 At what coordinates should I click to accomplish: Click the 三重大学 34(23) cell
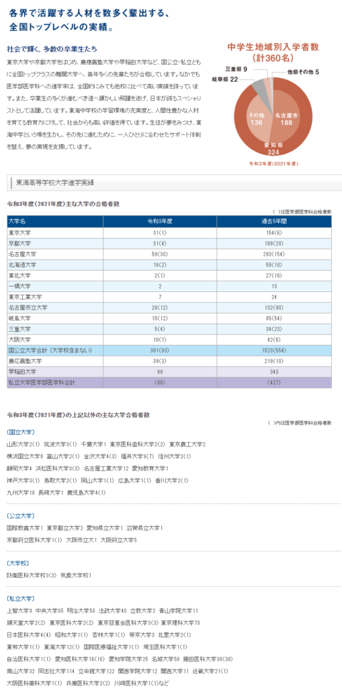tap(274, 329)
